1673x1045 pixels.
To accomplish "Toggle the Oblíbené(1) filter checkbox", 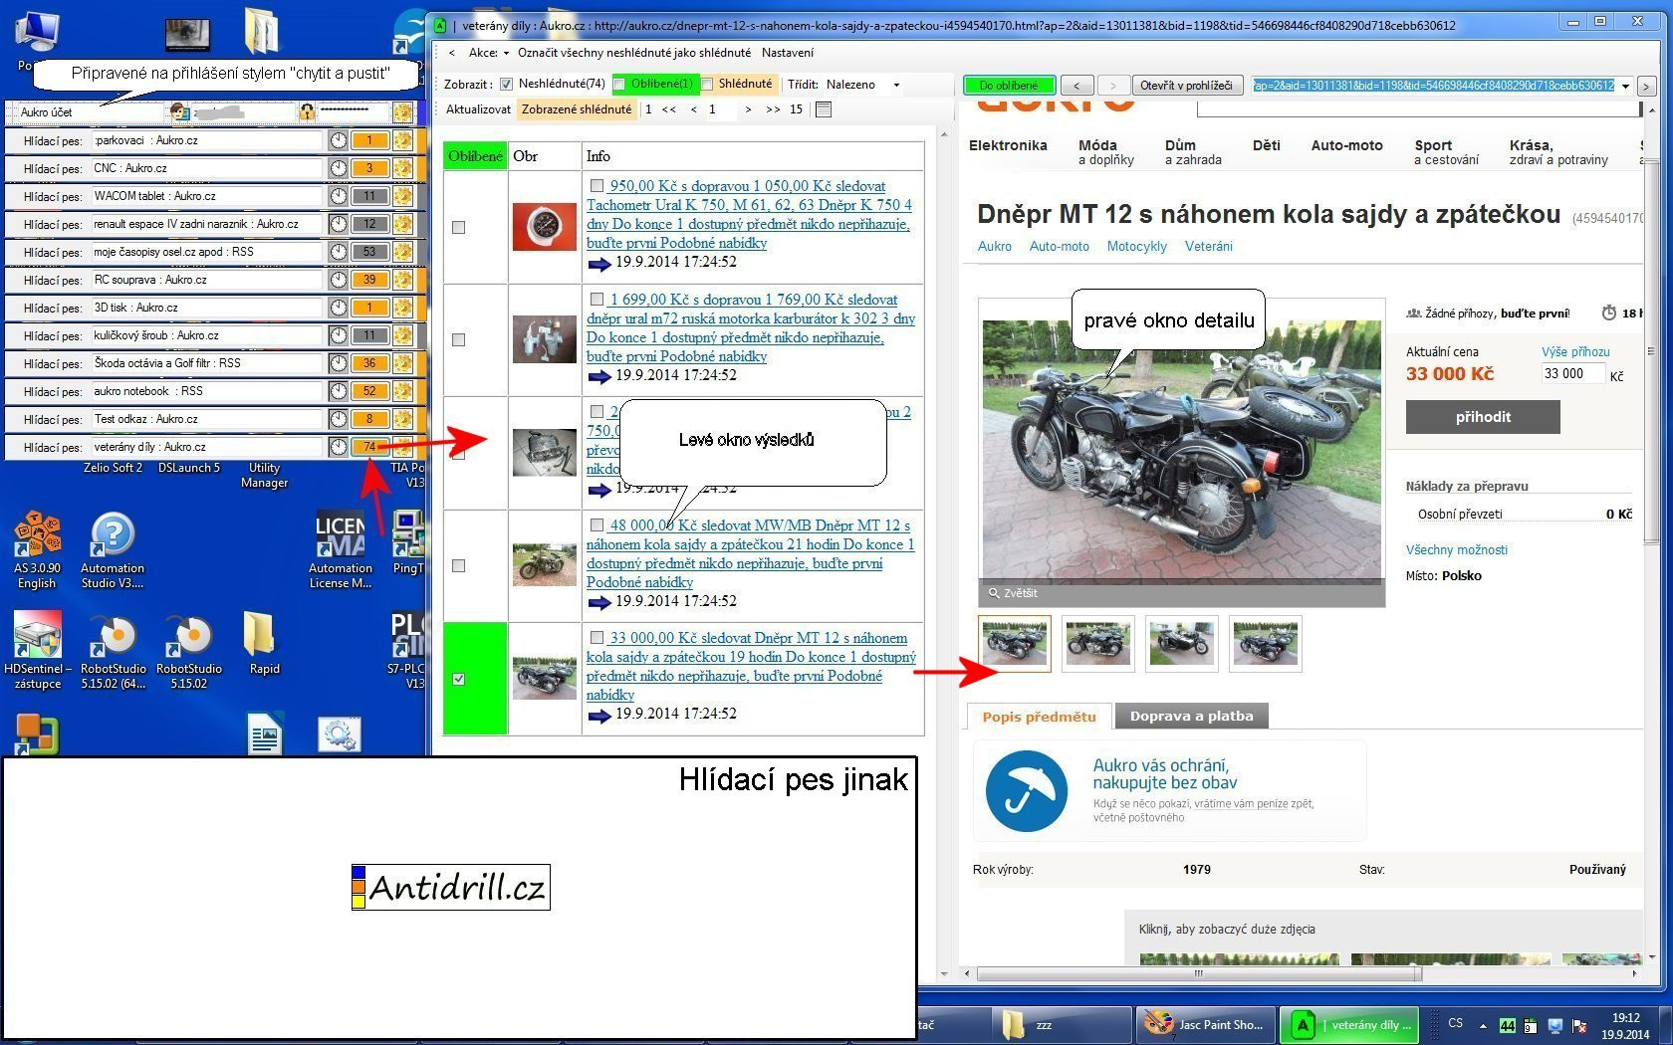I will (x=619, y=85).
